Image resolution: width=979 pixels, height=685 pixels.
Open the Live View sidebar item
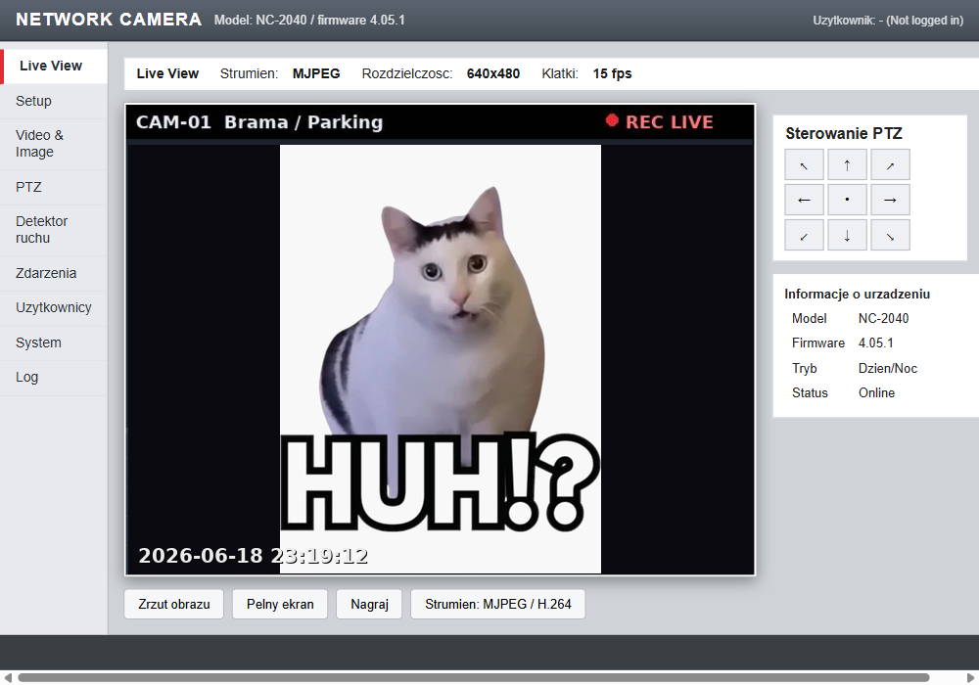pos(54,67)
